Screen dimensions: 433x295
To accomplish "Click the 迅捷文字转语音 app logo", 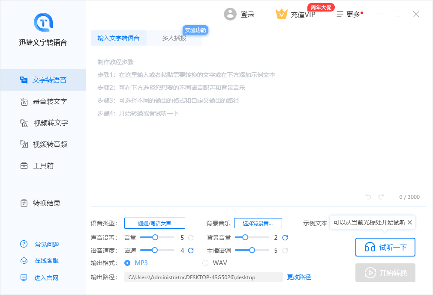I will pos(43,22).
